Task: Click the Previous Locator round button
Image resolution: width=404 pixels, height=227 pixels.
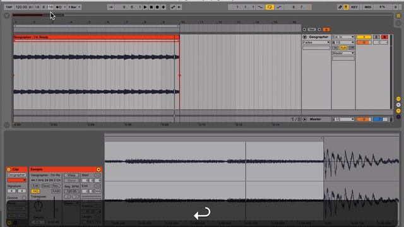Action: [304, 30]
